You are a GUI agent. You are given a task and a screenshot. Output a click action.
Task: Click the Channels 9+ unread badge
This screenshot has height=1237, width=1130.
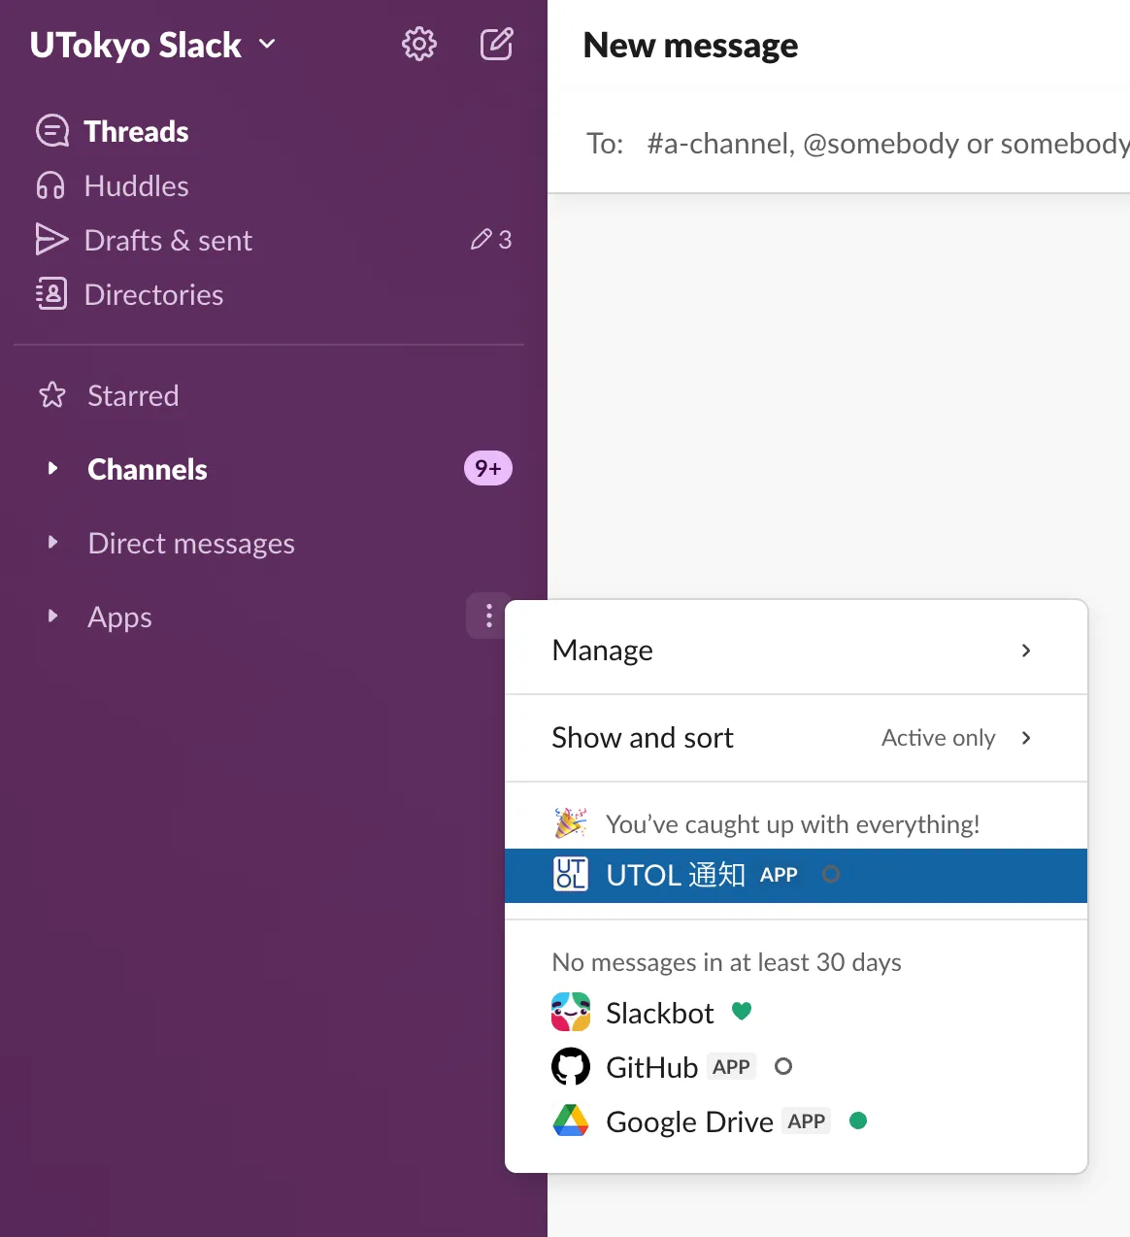(487, 469)
